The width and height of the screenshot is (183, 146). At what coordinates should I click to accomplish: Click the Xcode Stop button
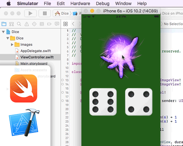tap(45, 13)
